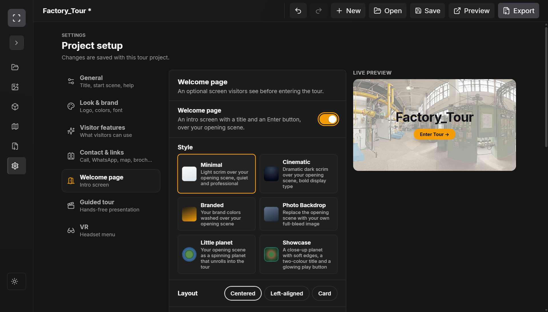The image size is (548, 312).
Task: Create a new project with New
Action: (x=348, y=11)
